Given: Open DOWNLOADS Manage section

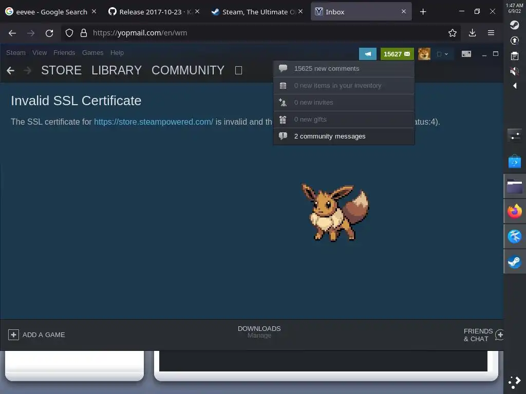Looking at the screenshot, I should coord(259,332).
